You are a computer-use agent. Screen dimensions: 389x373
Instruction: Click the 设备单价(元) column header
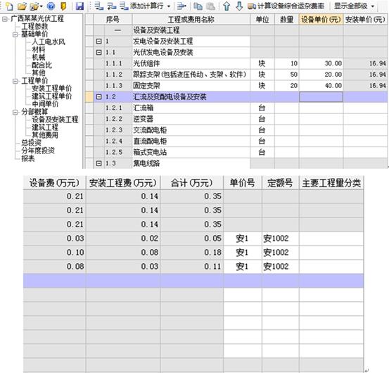pos(321,20)
